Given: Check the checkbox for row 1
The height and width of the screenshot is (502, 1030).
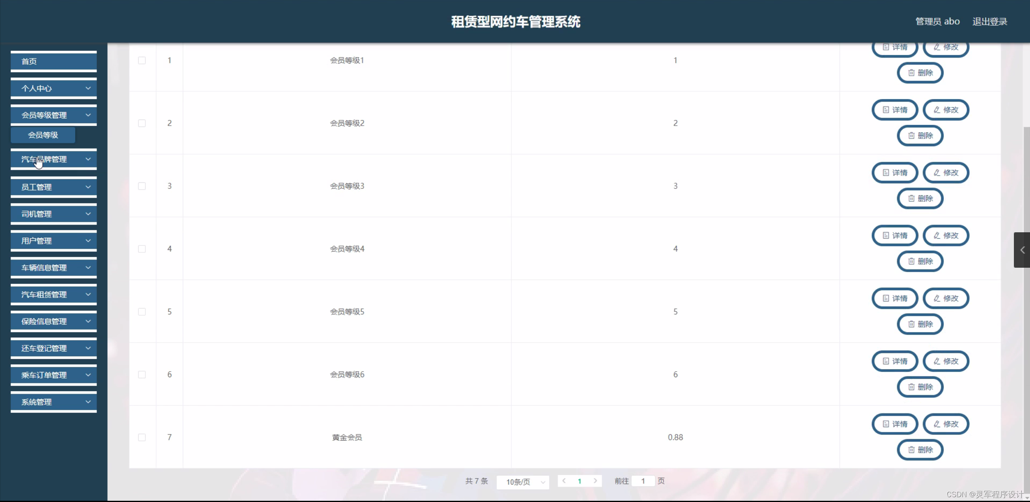Looking at the screenshot, I should coord(142,60).
